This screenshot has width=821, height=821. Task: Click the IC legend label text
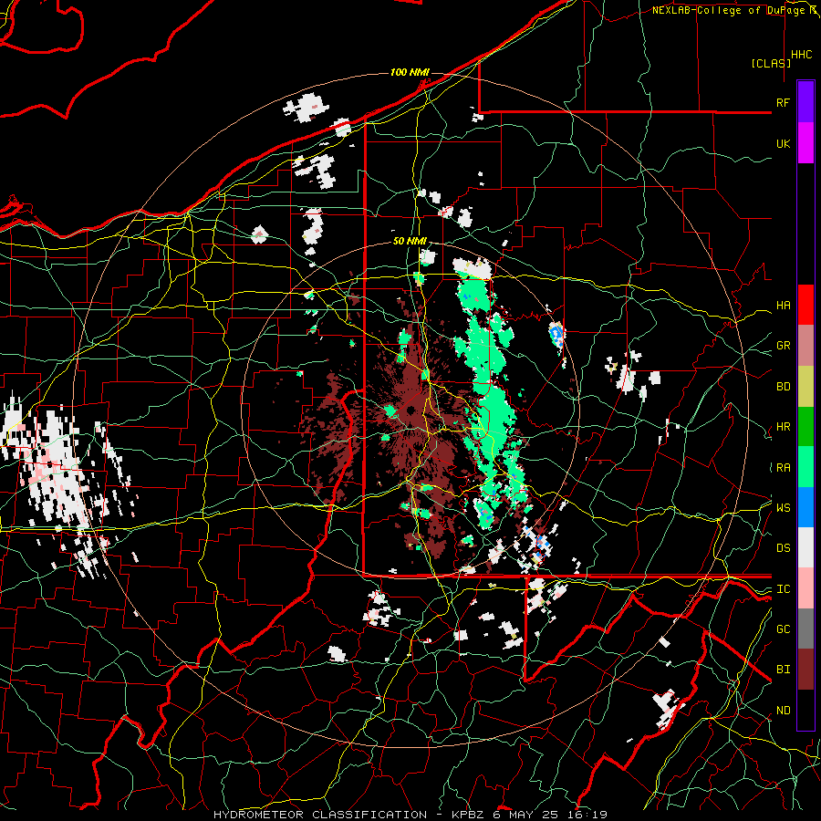(x=784, y=589)
